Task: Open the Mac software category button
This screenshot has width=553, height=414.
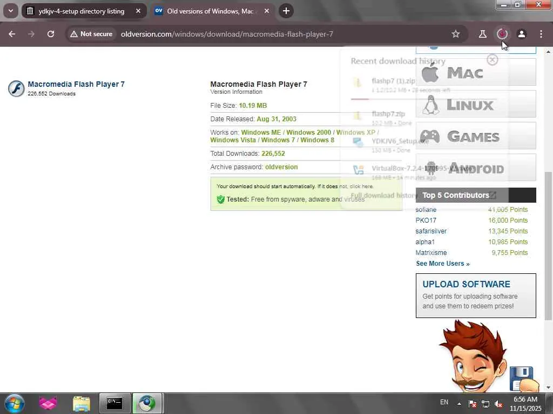Action: click(x=476, y=72)
